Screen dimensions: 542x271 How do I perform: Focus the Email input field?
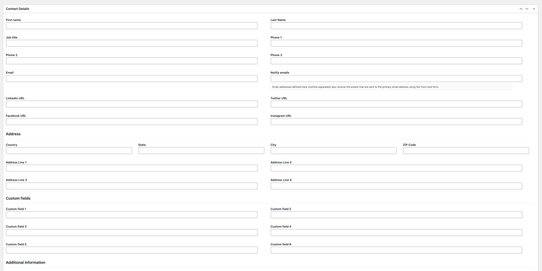[x=132, y=78]
